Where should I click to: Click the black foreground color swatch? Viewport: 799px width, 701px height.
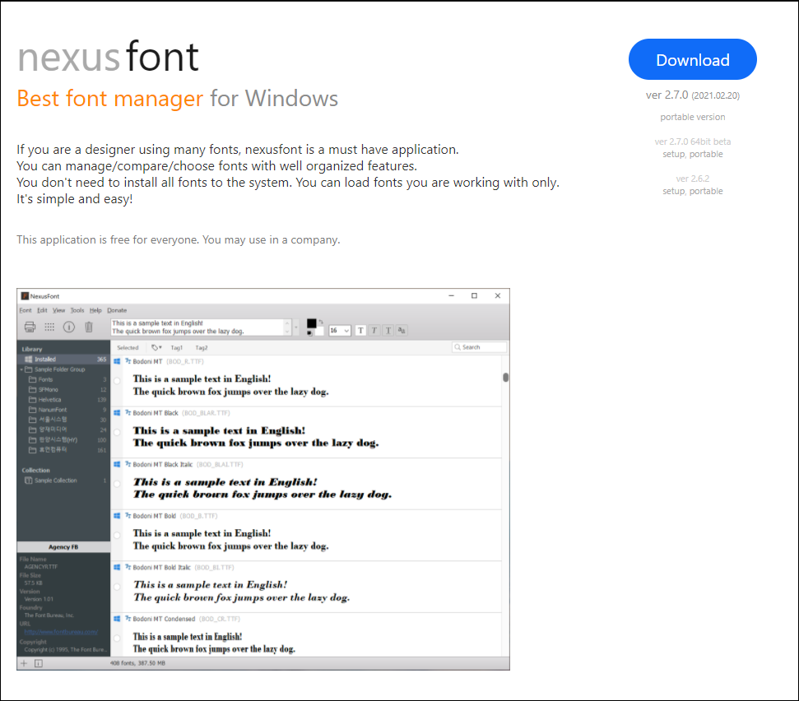coord(311,323)
